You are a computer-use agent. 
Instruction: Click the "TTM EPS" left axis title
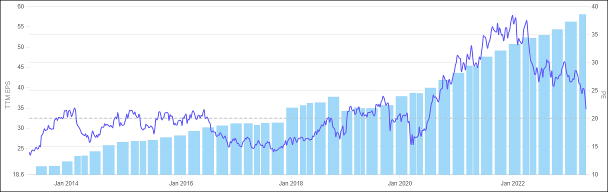[x=7, y=95]
